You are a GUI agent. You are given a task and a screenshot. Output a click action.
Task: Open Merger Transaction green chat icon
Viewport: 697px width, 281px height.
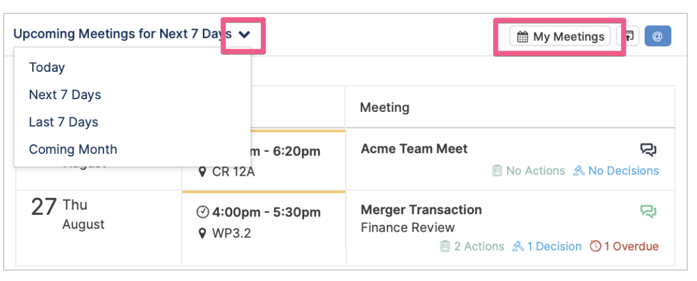point(648,211)
